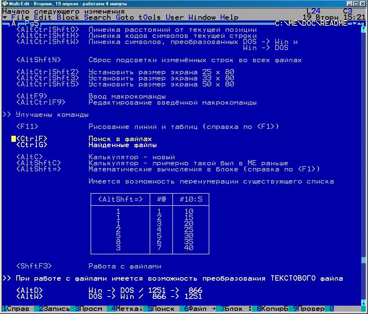Open the Goto menu

(125, 17)
